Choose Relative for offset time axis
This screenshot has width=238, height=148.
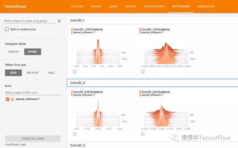[x=32, y=73]
